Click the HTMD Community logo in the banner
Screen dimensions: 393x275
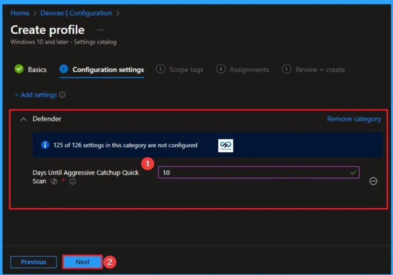[x=226, y=145]
